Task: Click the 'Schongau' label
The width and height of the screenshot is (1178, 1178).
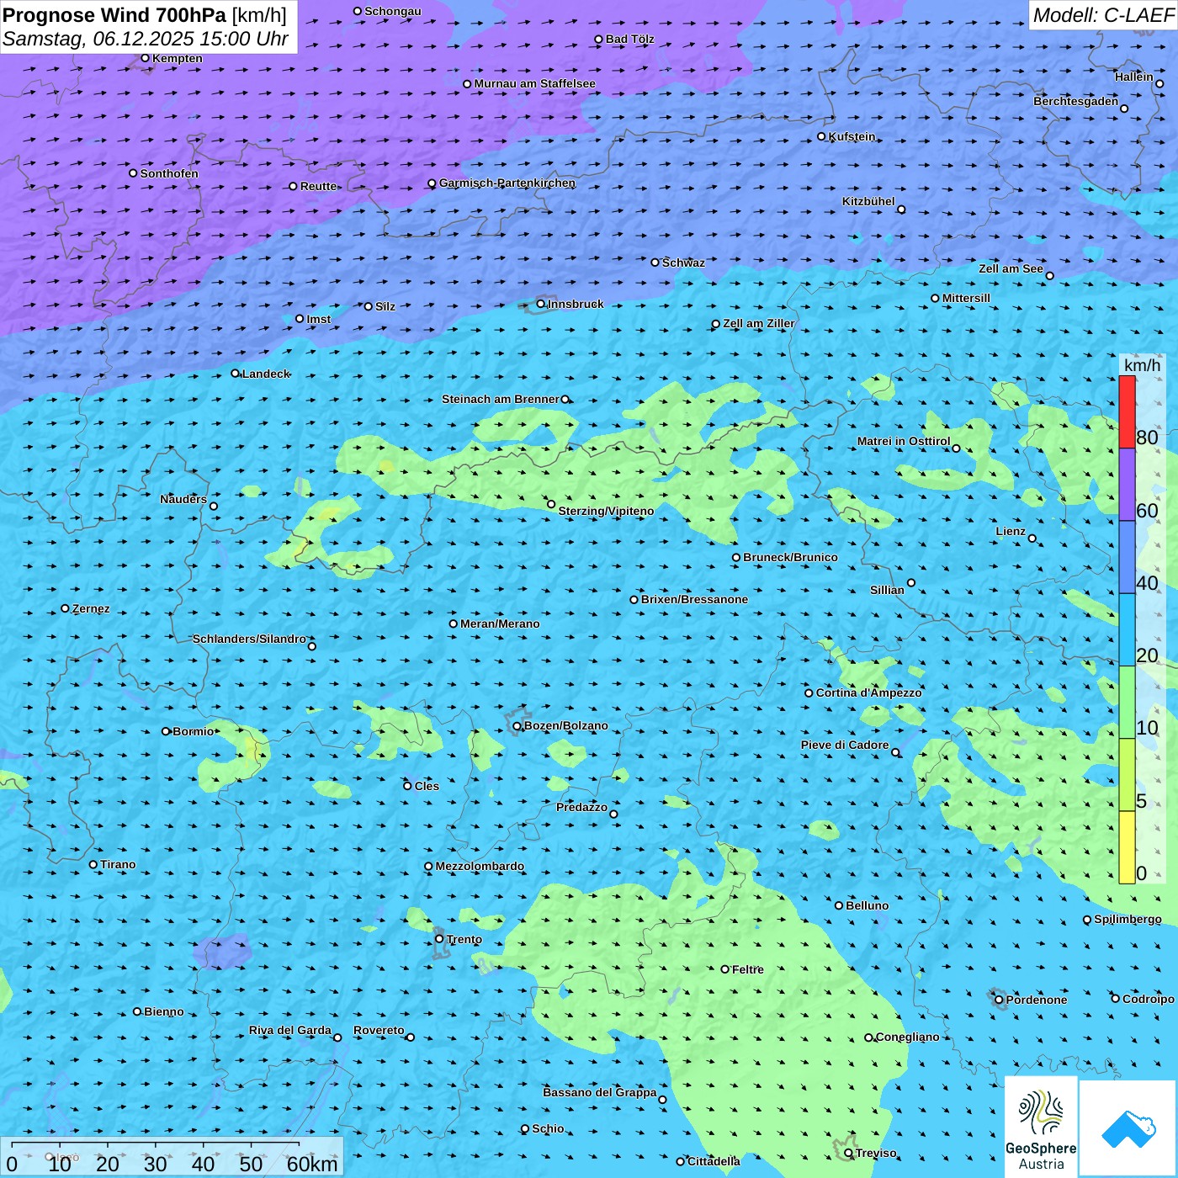Action: (x=393, y=11)
